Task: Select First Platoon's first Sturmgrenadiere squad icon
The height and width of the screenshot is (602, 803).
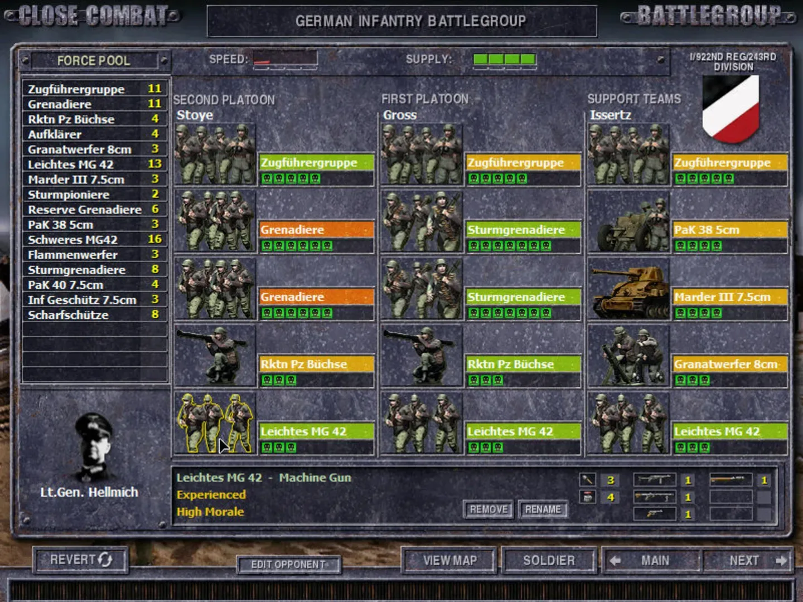Action: (422, 222)
